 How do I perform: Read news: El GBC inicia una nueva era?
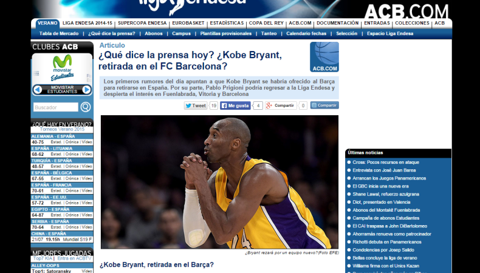380,186
